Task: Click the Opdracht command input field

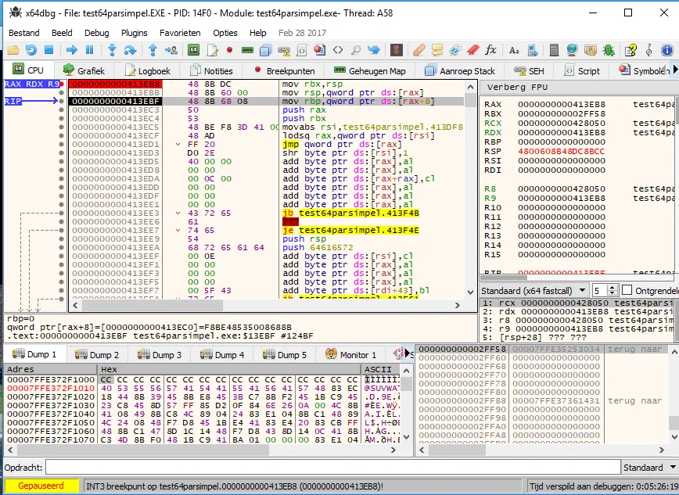Action: click(x=329, y=468)
